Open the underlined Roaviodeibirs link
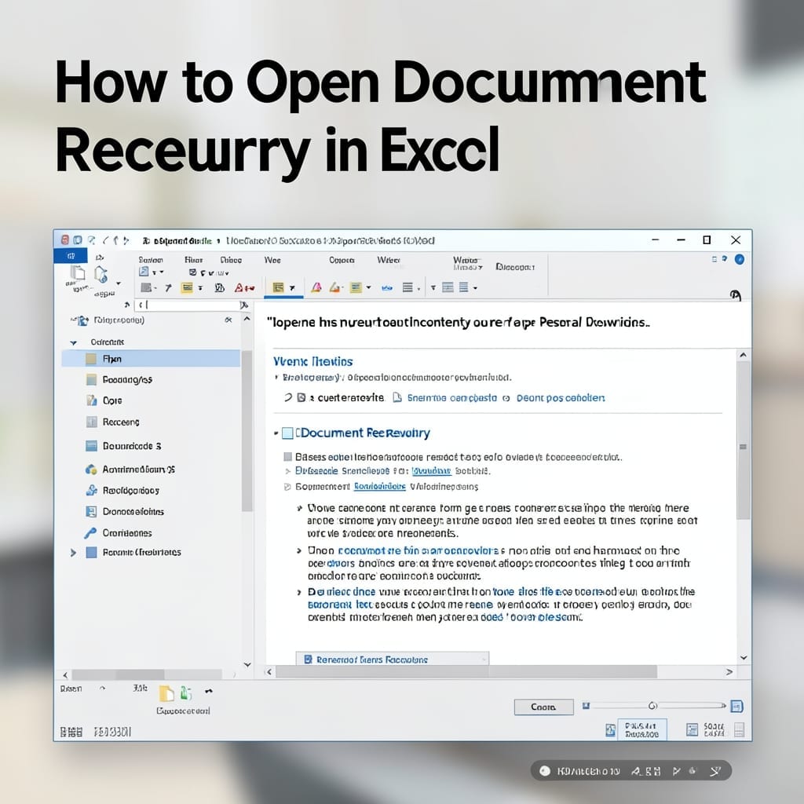Image resolution: width=804 pixels, height=804 pixels. (380, 486)
